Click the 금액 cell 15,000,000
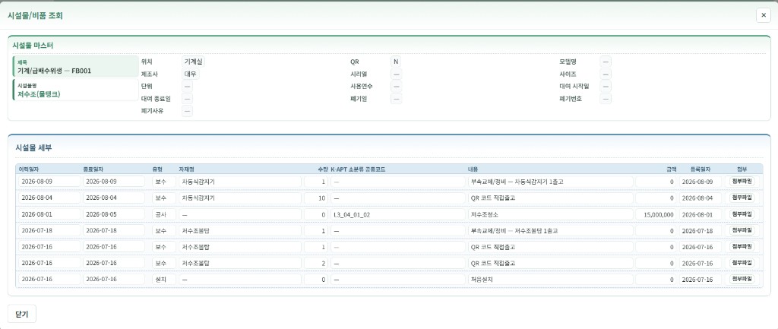778x329 pixels. 656,214
